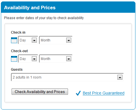Expand the Check-out Month select box

tap(56, 59)
